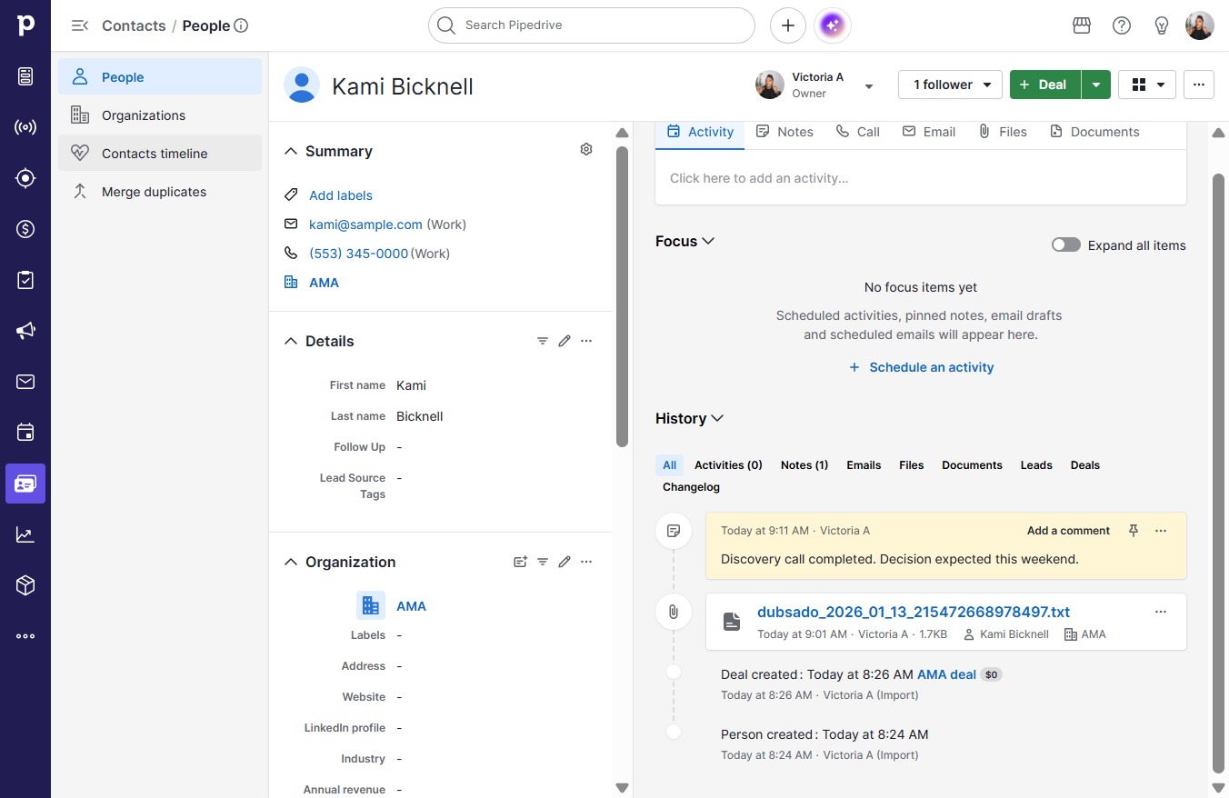This screenshot has height=798, width=1229.
Task: Open Campaigns megaphone icon
Action: click(25, 331)
